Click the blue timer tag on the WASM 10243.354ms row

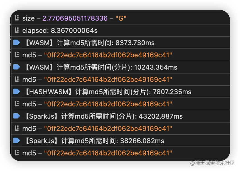17,67
